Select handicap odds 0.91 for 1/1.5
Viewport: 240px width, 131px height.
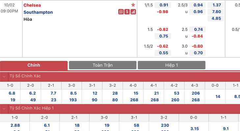click(x=163, y=5)
